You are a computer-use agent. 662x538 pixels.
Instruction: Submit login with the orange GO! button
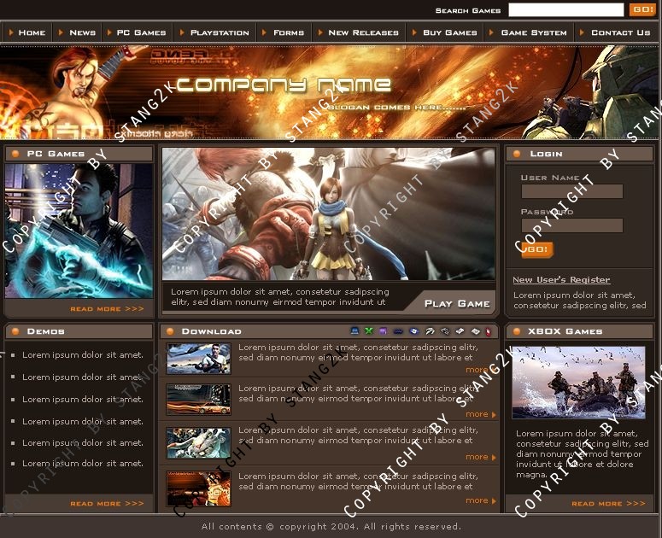536,249
